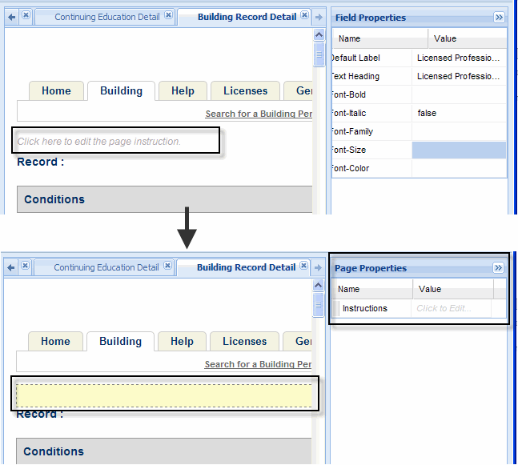518x465 pixels.
Task: Click the small close box beside the lower window's left arrow
Action: [x=25, y=267]
